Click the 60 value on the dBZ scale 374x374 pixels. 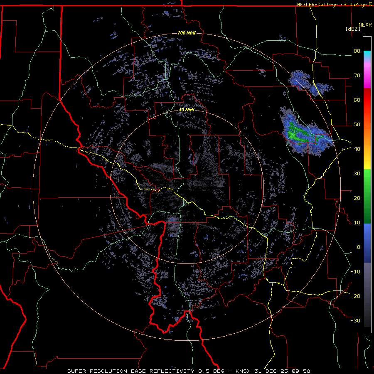pos(357,100)
